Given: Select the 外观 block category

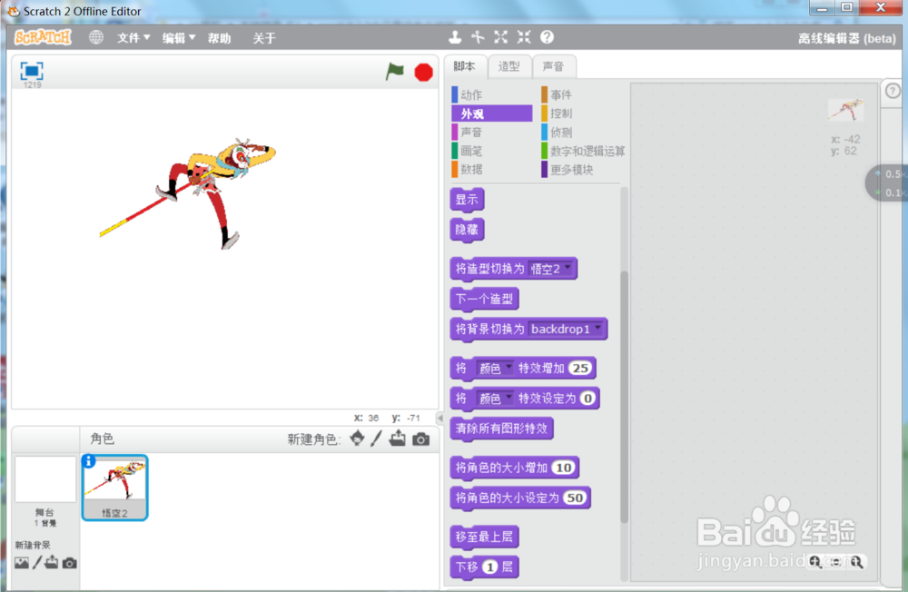Looking at the screenshot, I should (491, 113).
